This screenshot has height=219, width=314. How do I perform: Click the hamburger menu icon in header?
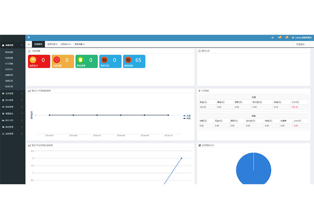(29, 38)
